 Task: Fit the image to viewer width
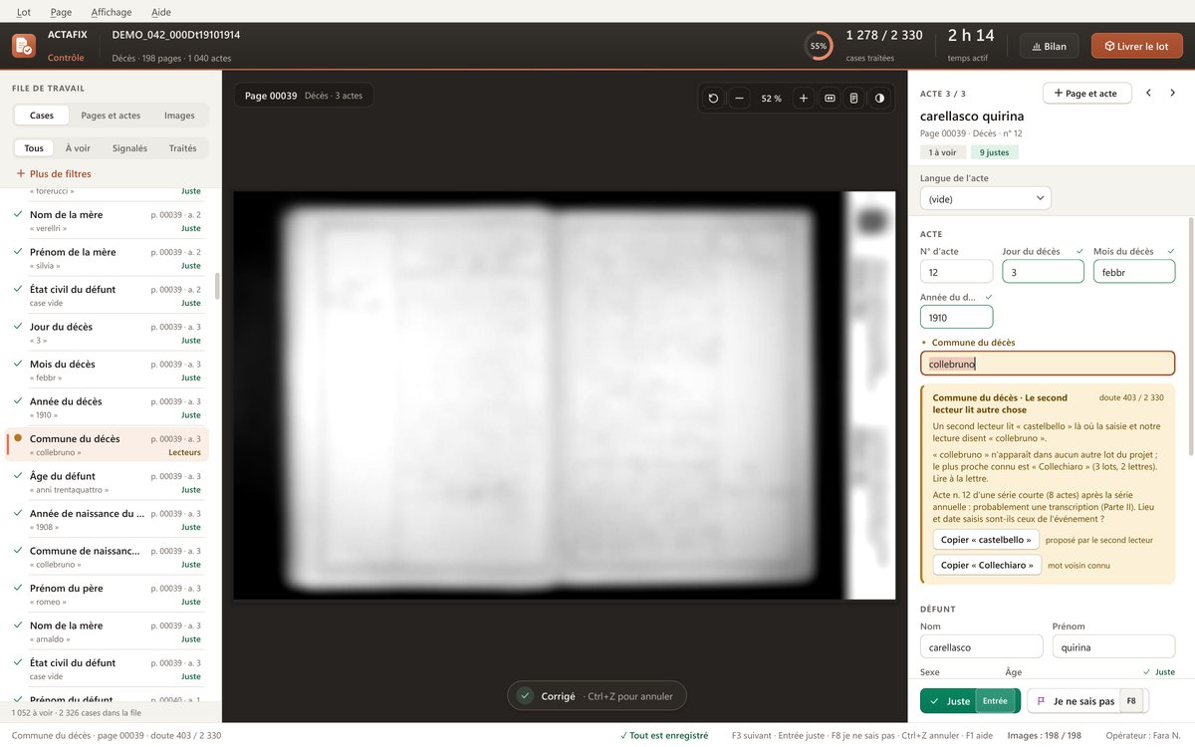(x=830, y=99)
